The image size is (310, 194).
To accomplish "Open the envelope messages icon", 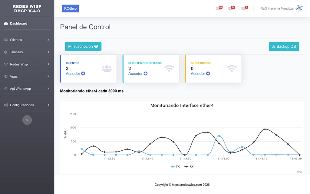I will [x=244, y=8].
